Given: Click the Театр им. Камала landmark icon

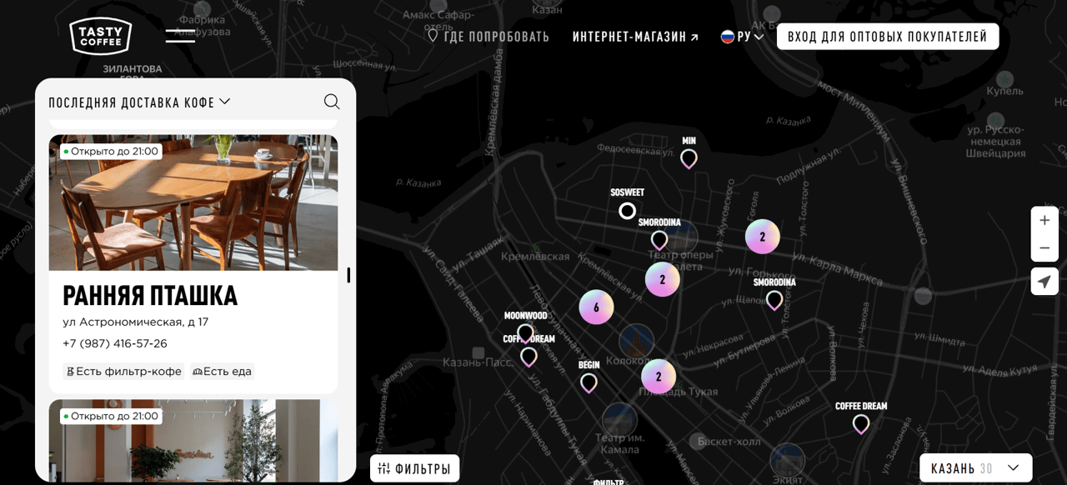Looking at the screenshot, I should pyautogui.click(x=619, y=420).
